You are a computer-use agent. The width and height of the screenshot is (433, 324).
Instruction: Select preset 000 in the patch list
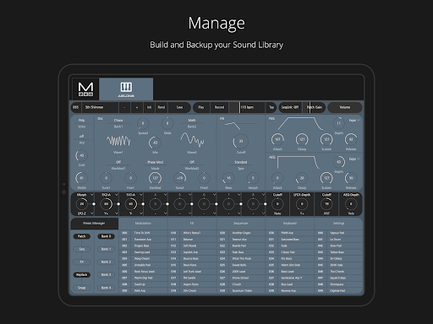143,233
